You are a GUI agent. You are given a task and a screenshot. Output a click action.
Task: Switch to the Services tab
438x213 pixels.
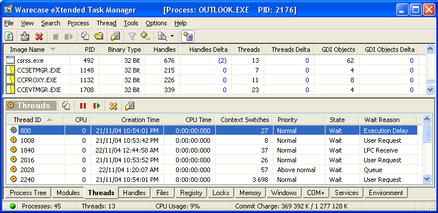pos(346,193)
